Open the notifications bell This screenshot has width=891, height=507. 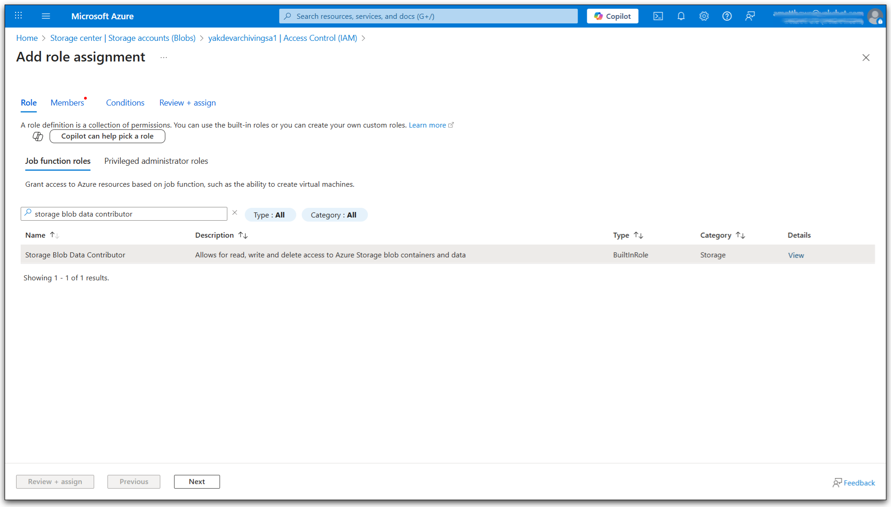click(x=681, y=16)
